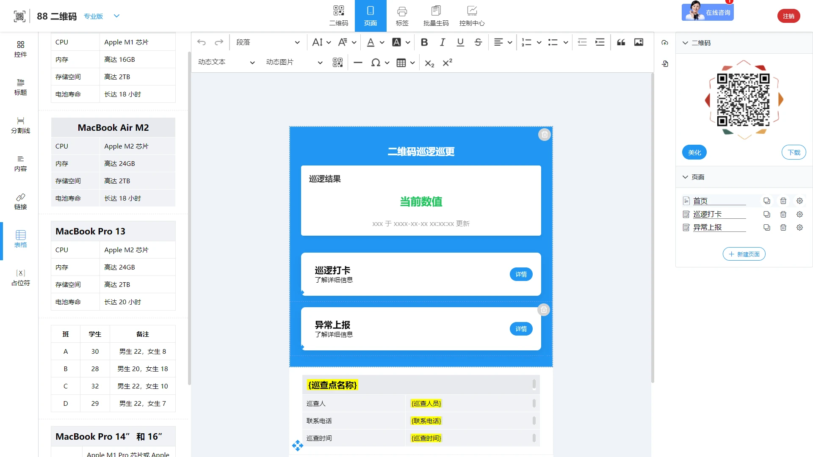813x457 pixels.
Task: Open 在线咨询 online support
Action: (708, 12)
